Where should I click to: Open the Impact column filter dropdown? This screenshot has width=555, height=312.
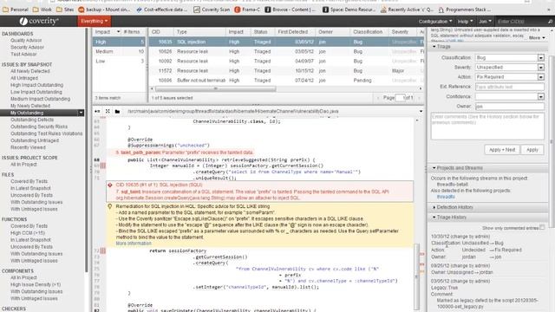(118, 32)
